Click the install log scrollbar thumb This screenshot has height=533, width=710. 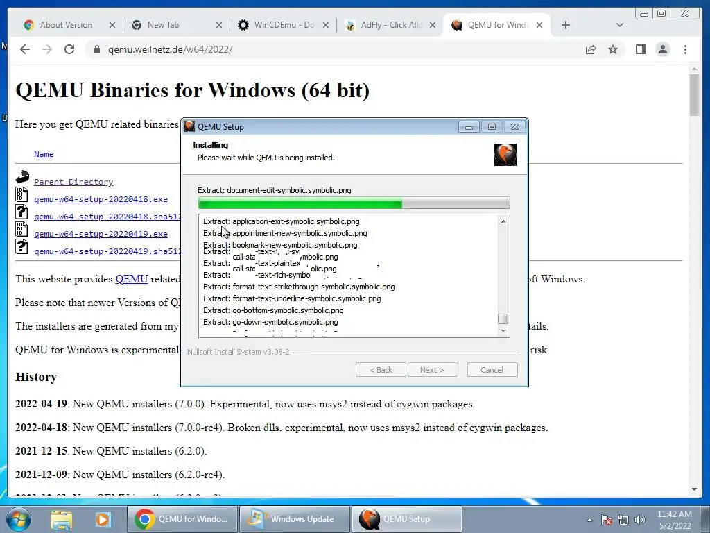click(x=503, y=319)
